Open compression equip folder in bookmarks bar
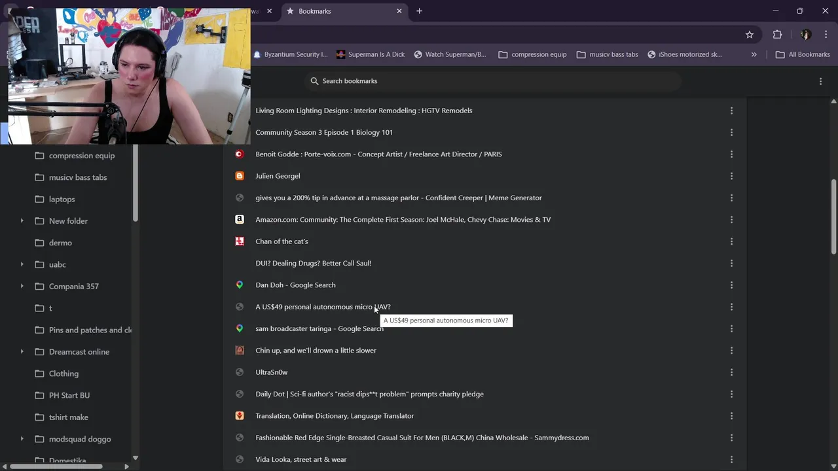838x471 pixels. click(x=532, y=54)
